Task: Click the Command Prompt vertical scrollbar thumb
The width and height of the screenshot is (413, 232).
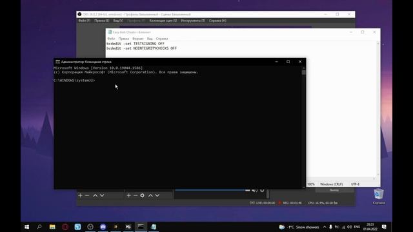Action: click(304, 72)
